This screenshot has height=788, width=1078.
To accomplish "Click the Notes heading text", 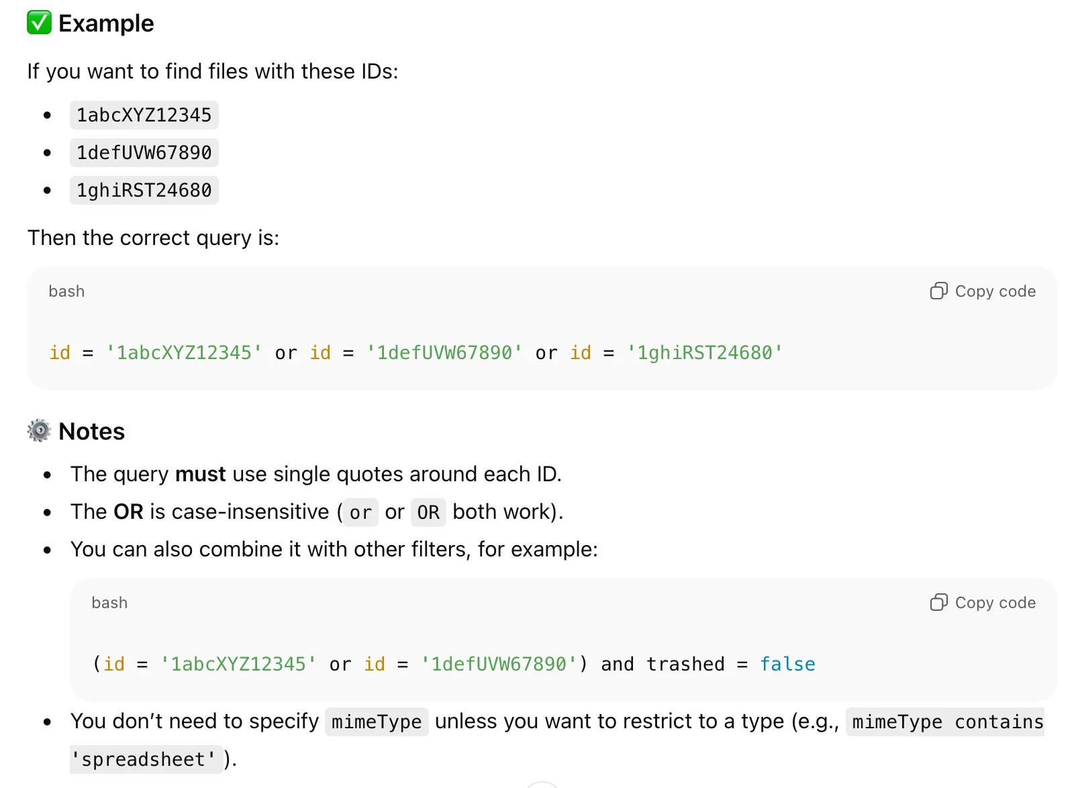I will [92, 431].
